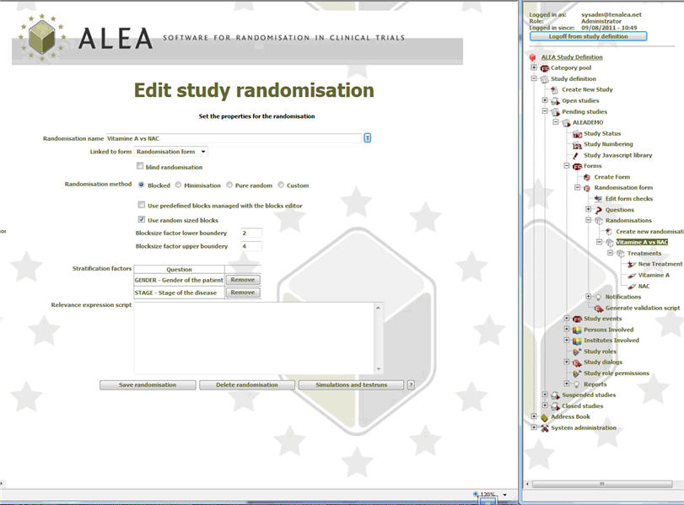Click the Address Book icon
Image resolution: width=684 pixels, height=505 pixels.
(x=545, y=416)
